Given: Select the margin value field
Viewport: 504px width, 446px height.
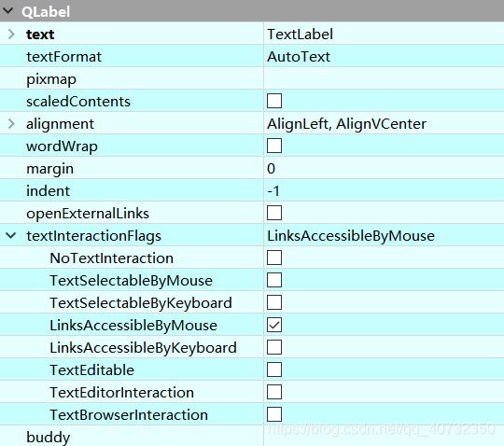Looking at the screenshot, I should [384, 168].
